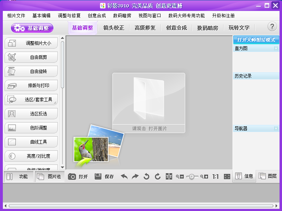Switch to the 镜头校正 tab
The height and width of the screenshot is (211, 282).
(114, 28)
